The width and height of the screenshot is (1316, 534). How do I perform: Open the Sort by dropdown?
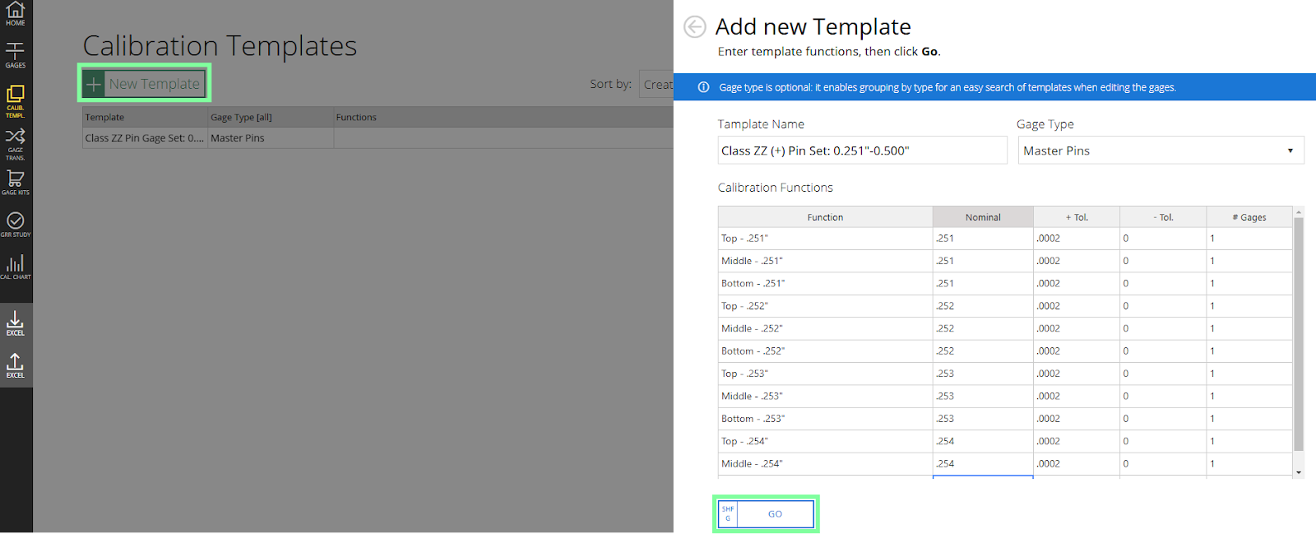pyautogui.click(x=656, y=84)
